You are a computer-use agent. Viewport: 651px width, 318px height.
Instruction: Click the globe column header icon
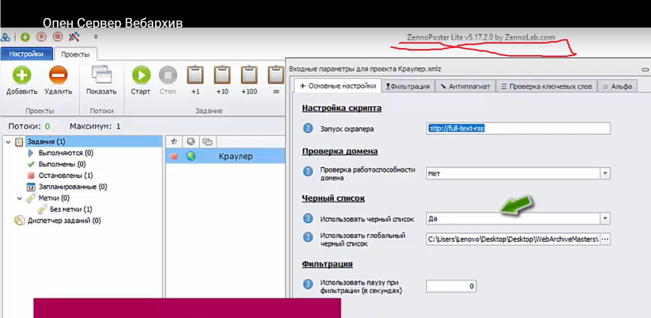click(190, 142)
